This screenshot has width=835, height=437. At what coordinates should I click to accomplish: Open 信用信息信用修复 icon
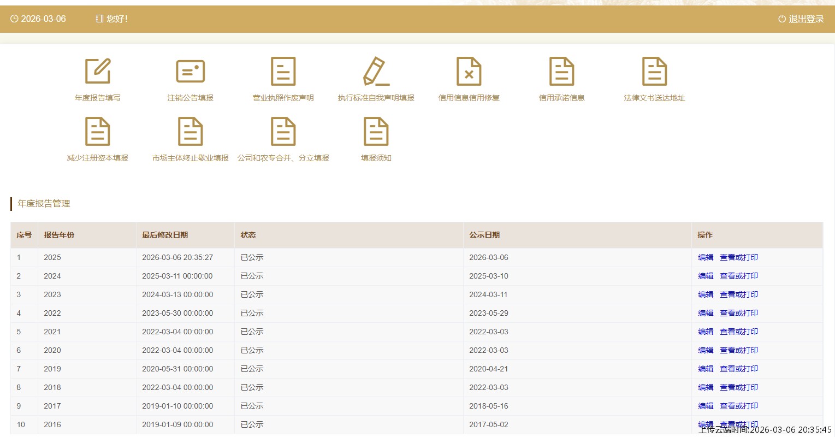coord(469,72)
